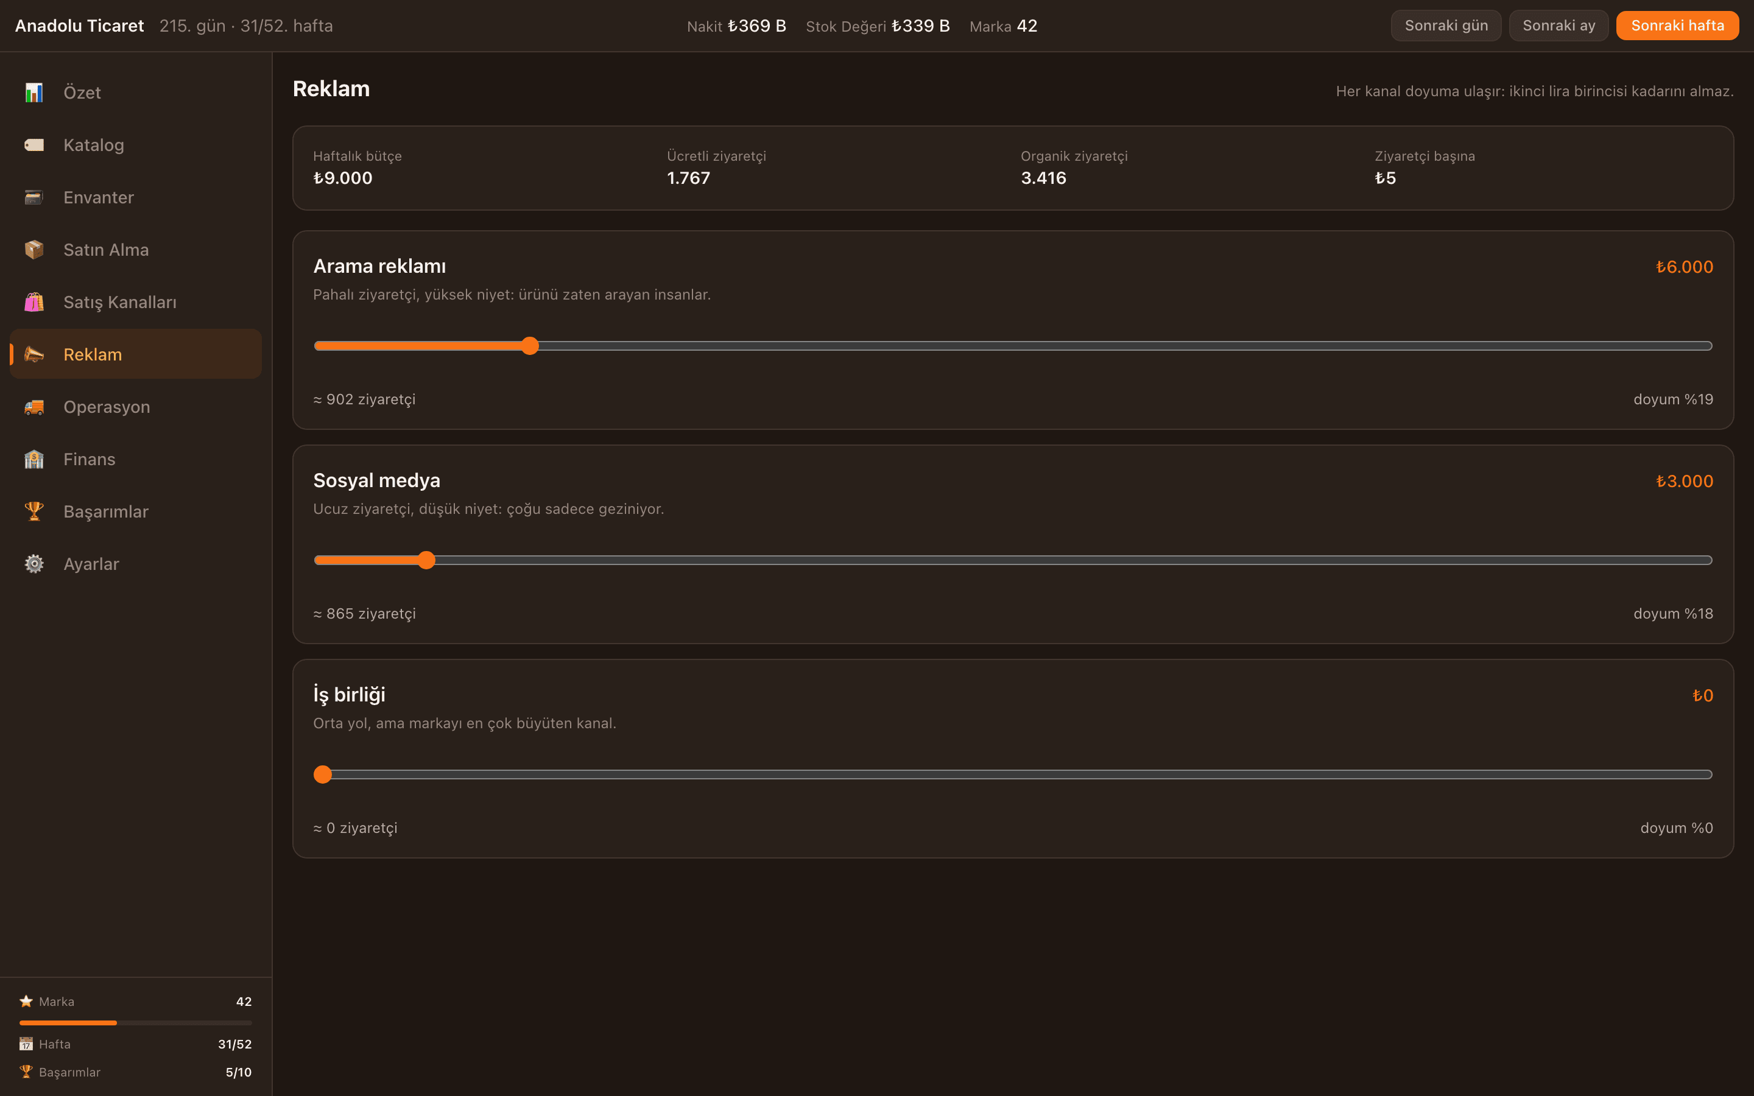1754x1096 pixels.
Task: Click the Haftalık bütçe ₺9.000 value
Action: pos(343,178)
